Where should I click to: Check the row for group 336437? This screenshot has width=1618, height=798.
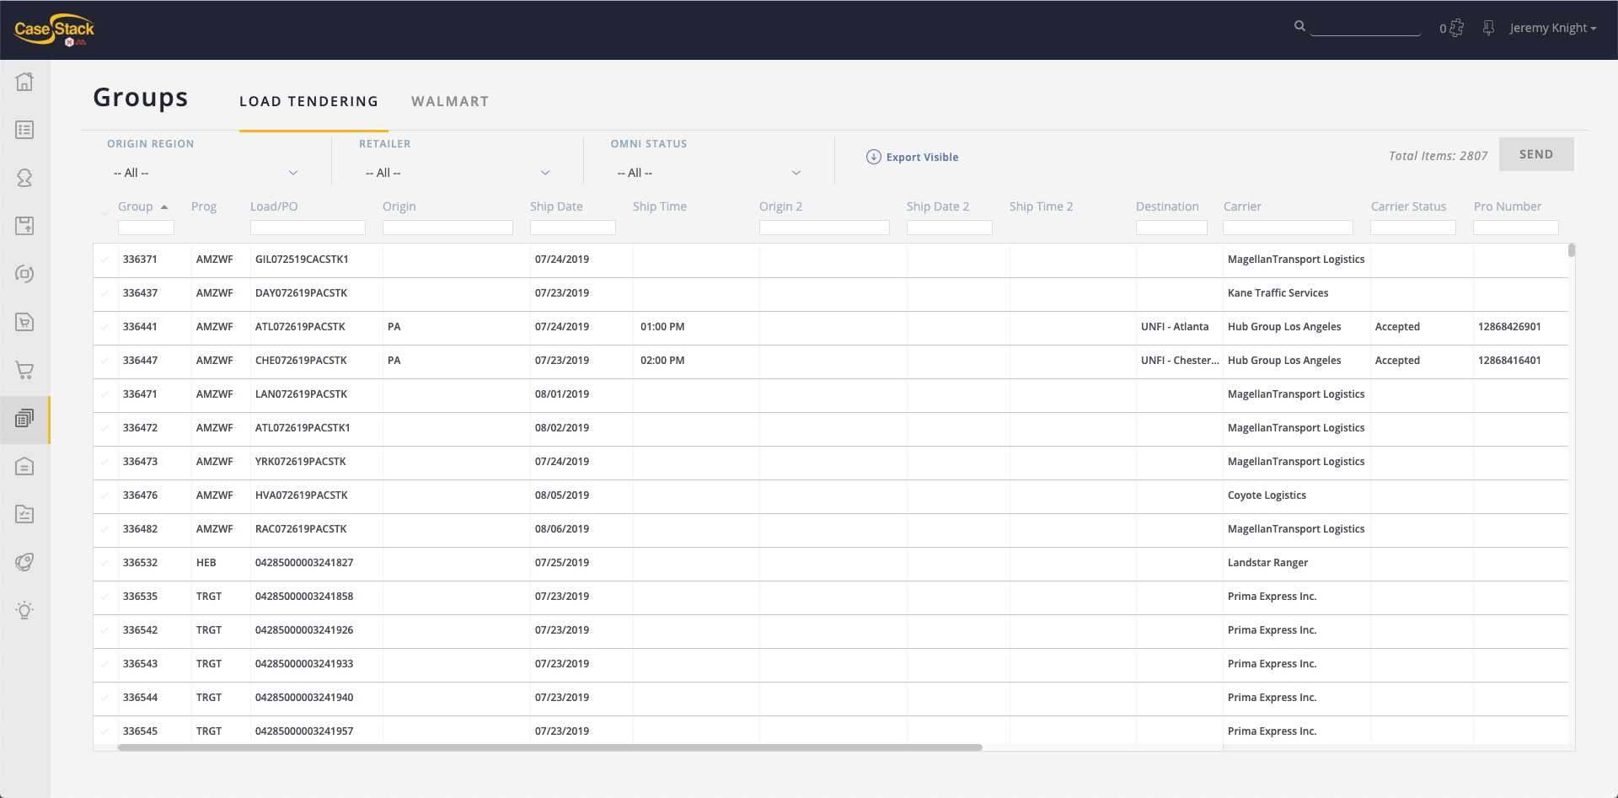click(x=104, y=293)
